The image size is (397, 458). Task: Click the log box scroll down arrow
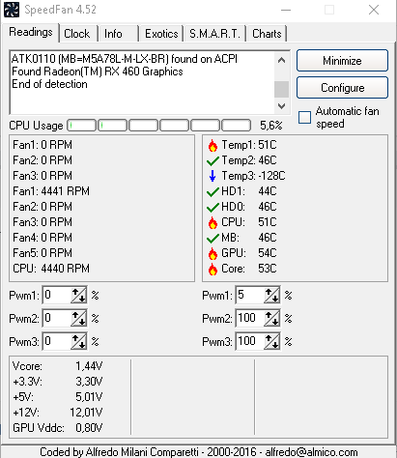282,106
